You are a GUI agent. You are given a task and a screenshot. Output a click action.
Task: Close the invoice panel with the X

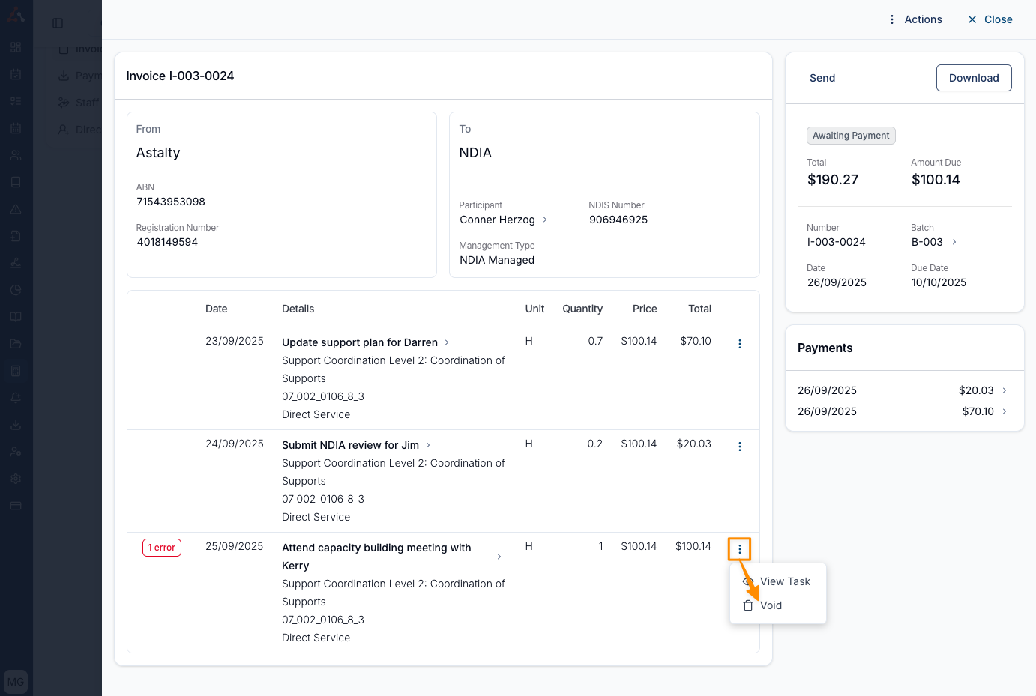990,19
